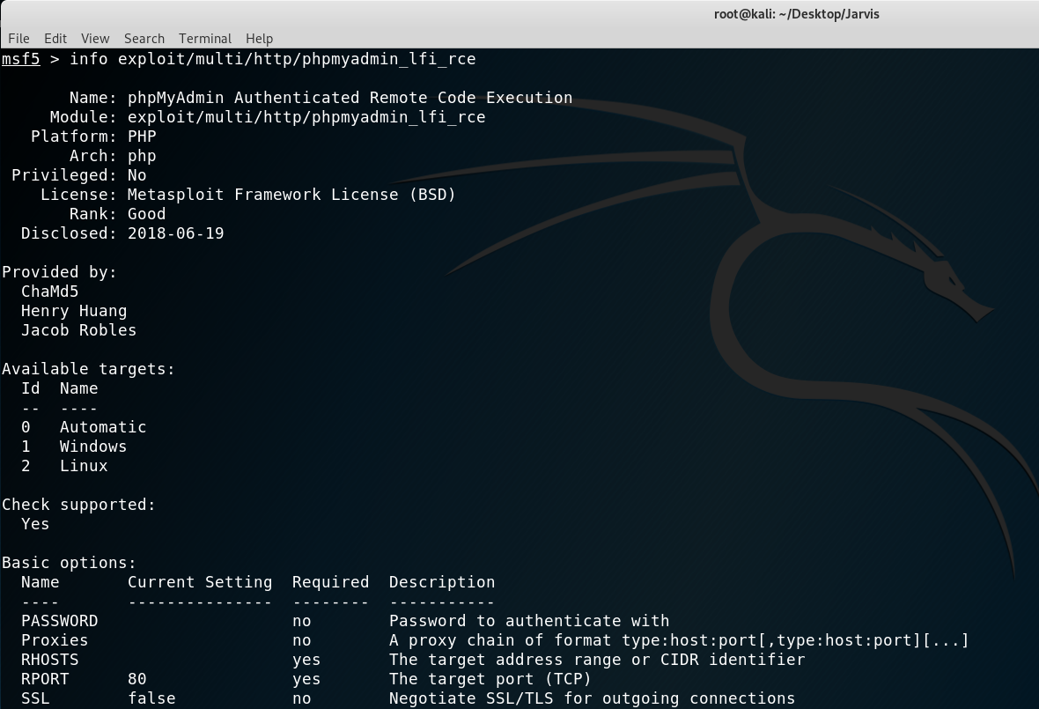Click the author name Henry Huang
The width and height of the screenshot is (1039, 709).
pyautogui.click(x=74, y=312)
